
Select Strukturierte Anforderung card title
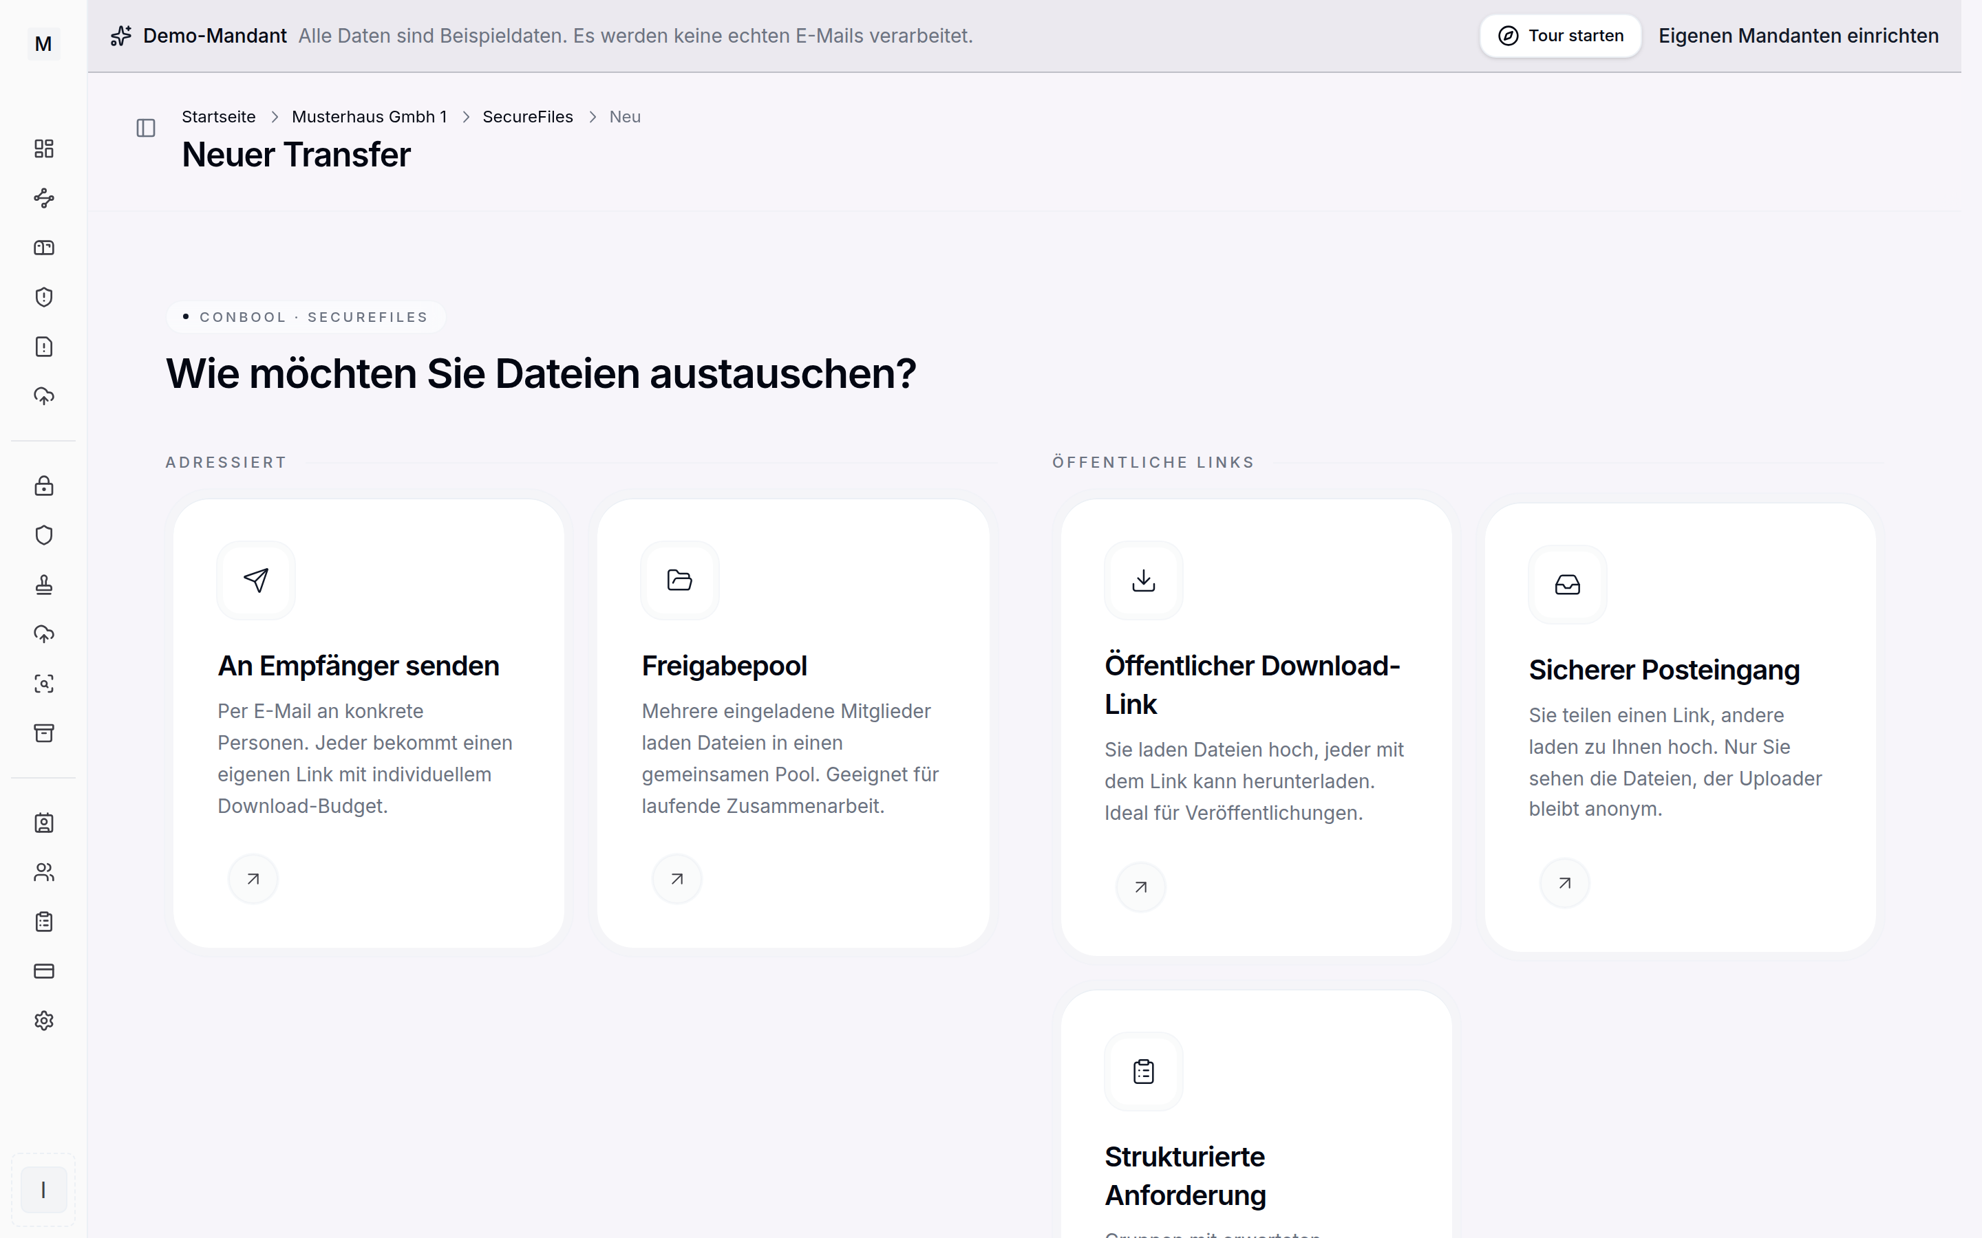tap(1185, 1176)
